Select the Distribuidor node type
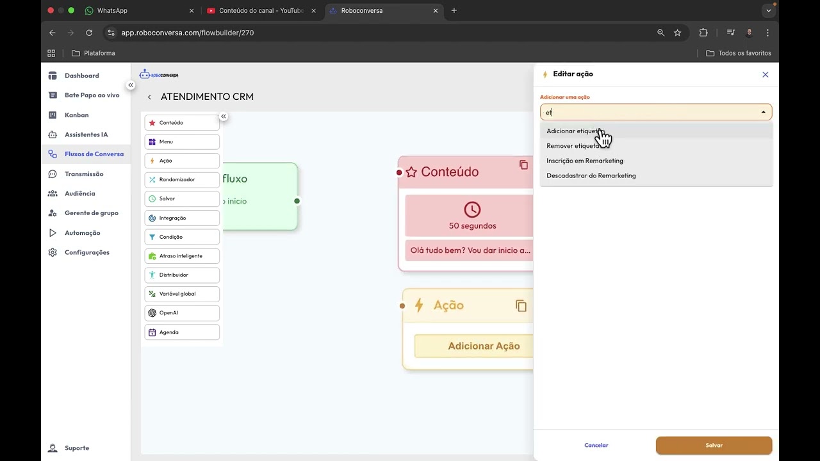The image size is (820, 461). pos(182,275)
